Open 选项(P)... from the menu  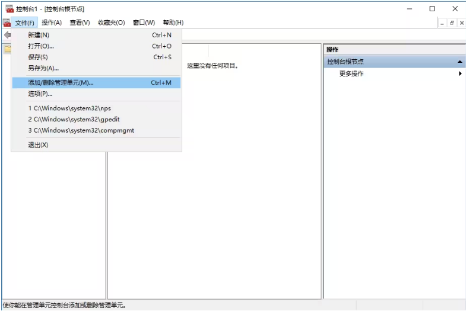(x=96, y=94)
